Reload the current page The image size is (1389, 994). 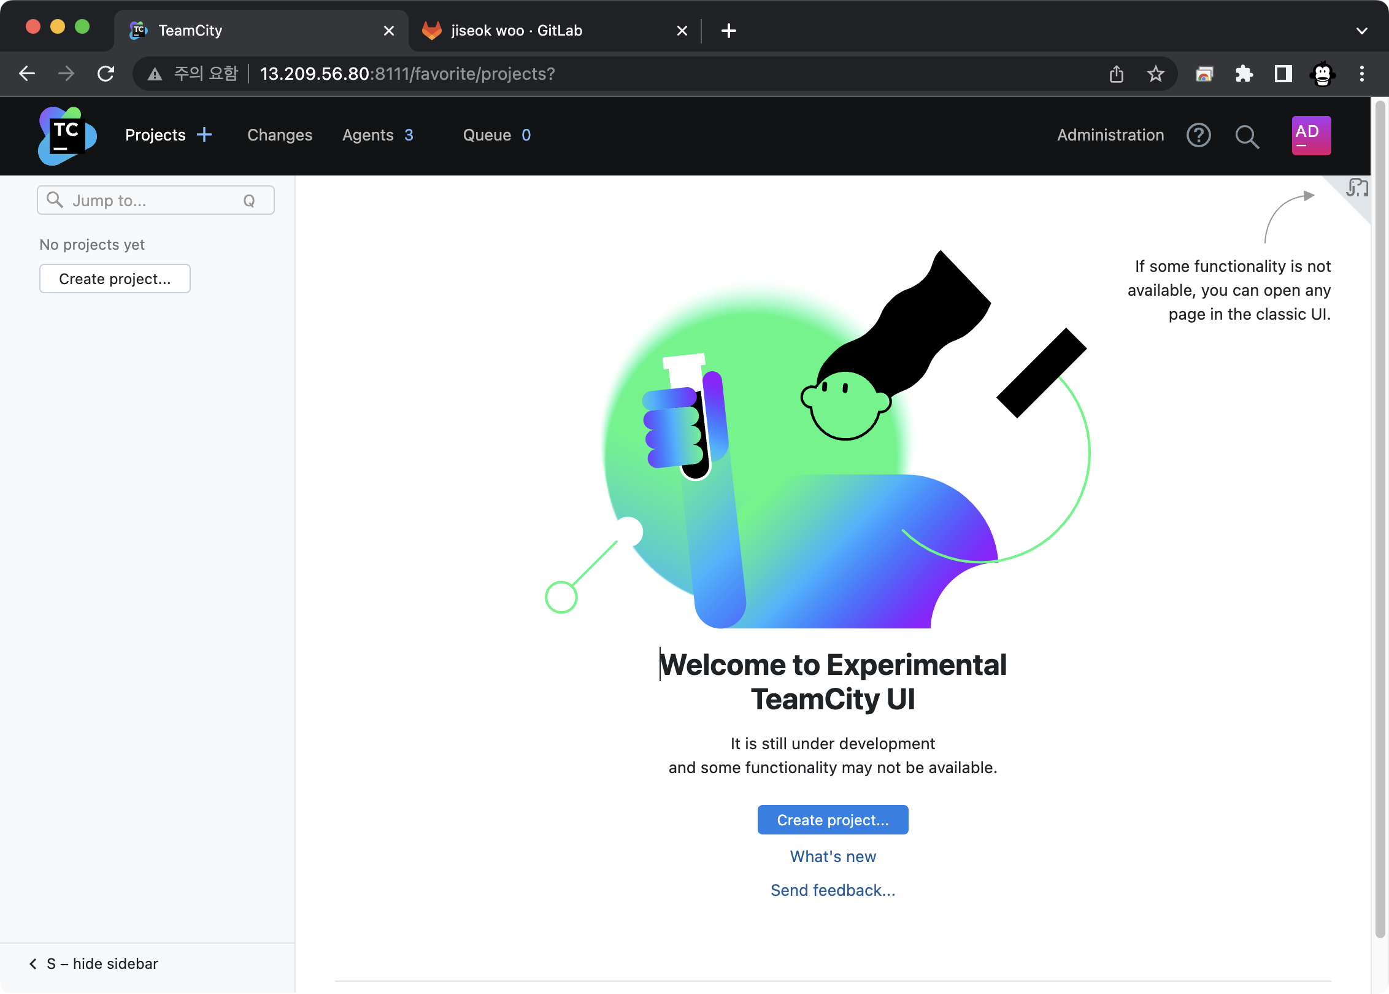click(x=106, y=74)
